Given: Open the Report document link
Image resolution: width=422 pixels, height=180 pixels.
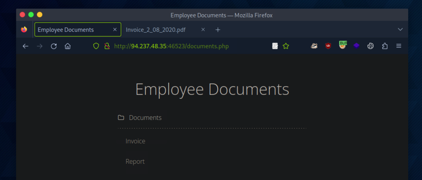Looking at the screenshot, I should 135,162.
